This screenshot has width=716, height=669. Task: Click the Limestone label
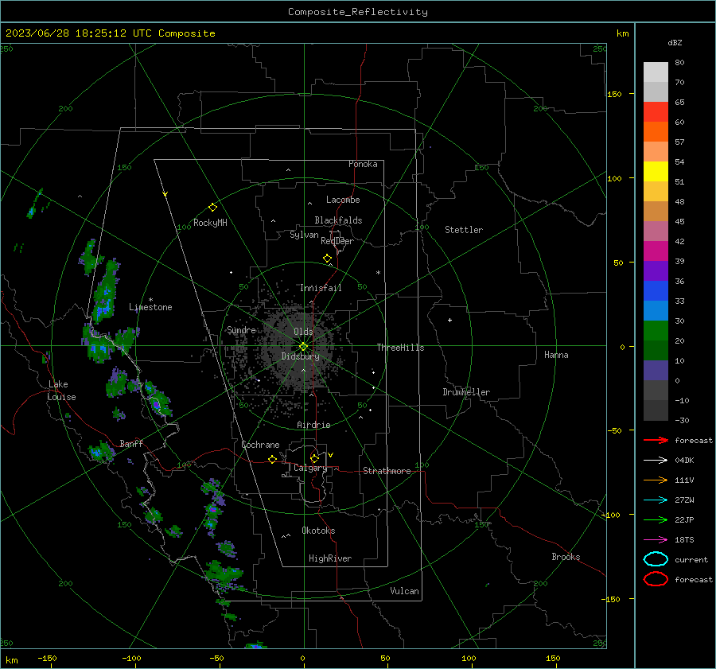coord(150,307)
